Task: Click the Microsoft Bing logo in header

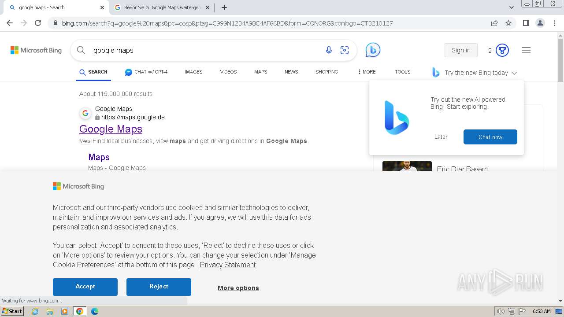Action: pos(36,50)
